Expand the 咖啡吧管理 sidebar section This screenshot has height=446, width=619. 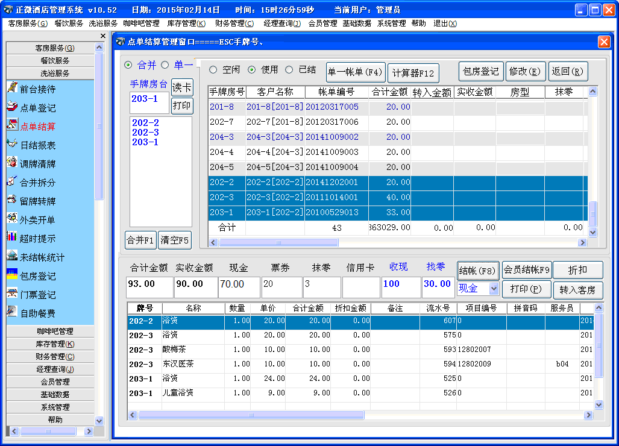pyautogui.click(x=55, y=331)
